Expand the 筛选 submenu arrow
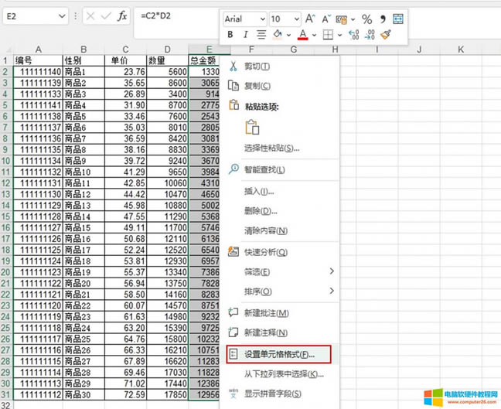Image resolution: width=501 pixels, height=409 pixels. pos(332,271)
